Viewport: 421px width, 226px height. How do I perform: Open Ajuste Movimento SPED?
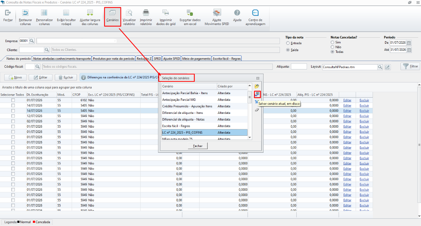point(217,17)
